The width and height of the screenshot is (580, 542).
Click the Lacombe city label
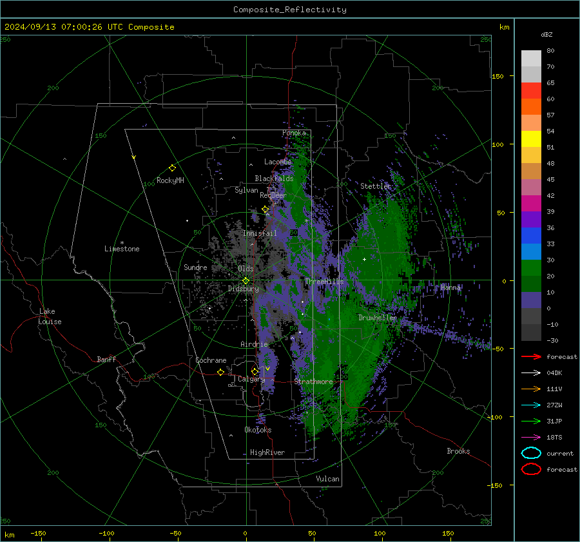tap(278, 162)
